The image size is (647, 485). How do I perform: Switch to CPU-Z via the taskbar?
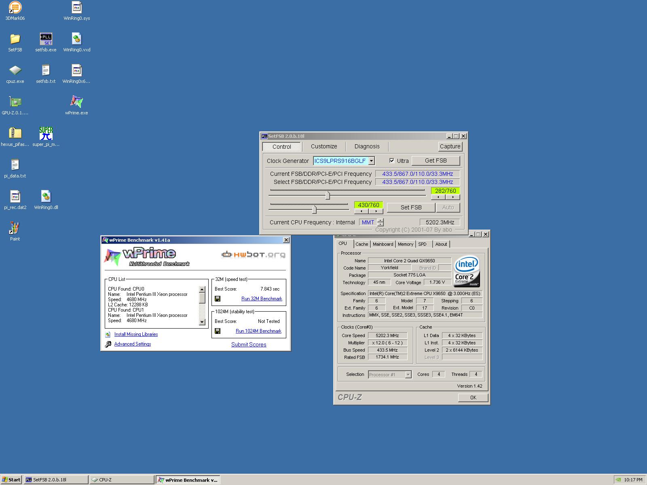(122, 480)
